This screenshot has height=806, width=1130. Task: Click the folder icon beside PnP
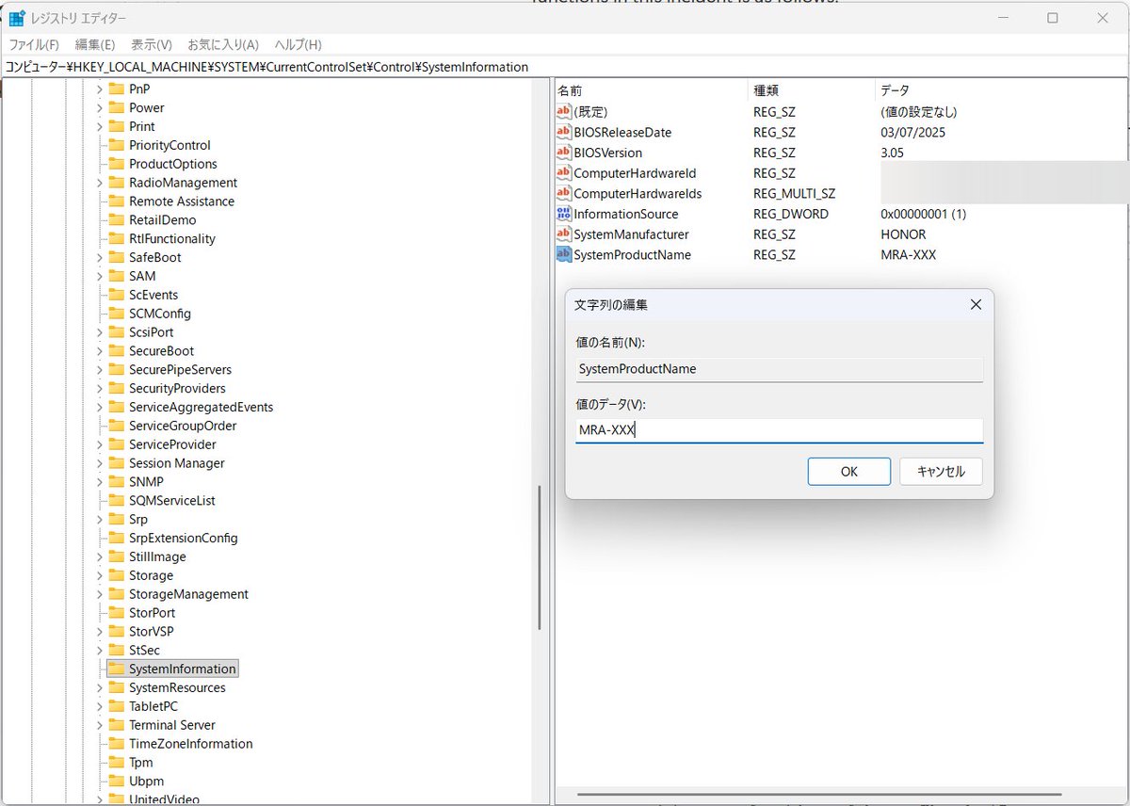[116, 89]
